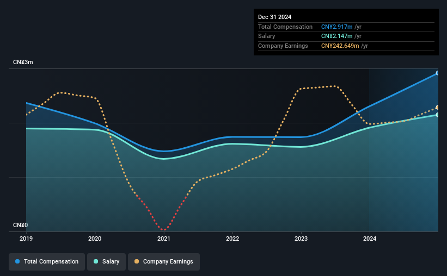Toggle the Total Compensation legend button

(47, 262)
